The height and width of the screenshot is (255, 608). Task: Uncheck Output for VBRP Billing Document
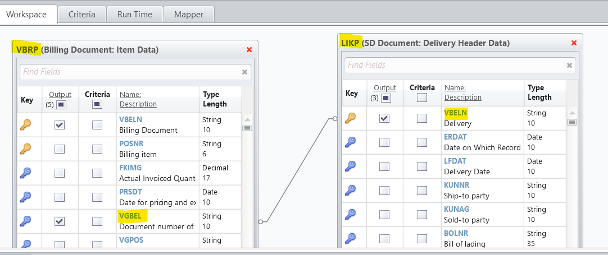(x=60, y=125)
